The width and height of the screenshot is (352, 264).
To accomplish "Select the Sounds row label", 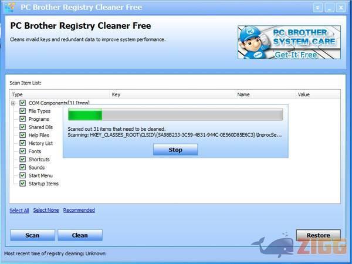I will pos(36,167).
